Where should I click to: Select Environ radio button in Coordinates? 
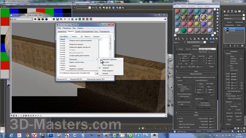184,49
